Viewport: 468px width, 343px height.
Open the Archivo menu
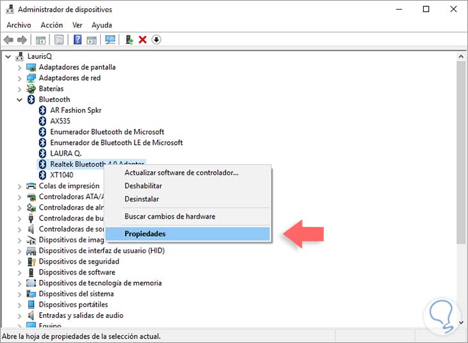tap(19, 25)
